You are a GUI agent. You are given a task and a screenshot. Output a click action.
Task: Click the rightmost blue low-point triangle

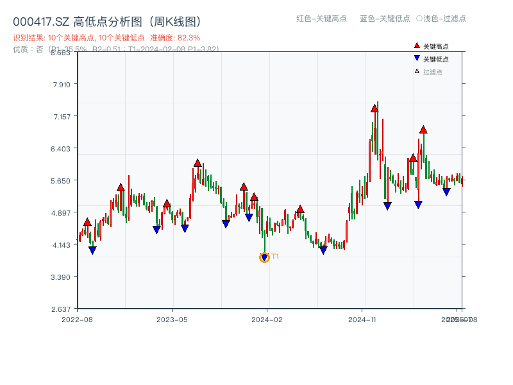click(x=446, y=192)
